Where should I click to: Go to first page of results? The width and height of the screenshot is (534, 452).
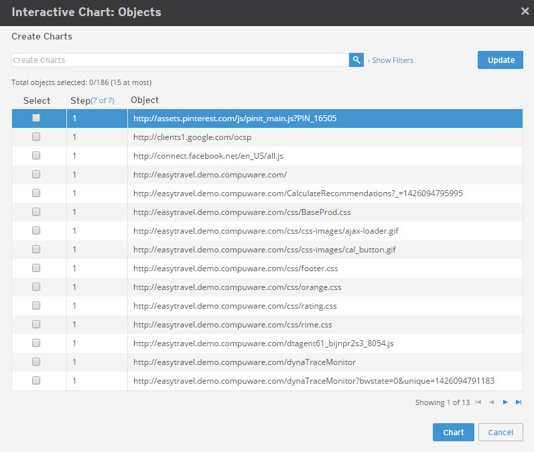pos(478,402)
